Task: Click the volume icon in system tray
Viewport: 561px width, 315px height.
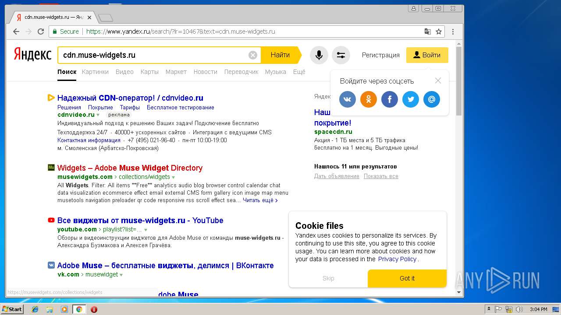Action: [519, 309]
